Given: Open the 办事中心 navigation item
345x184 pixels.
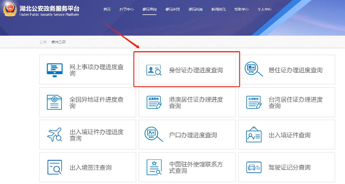Looking at the screenshot, I should click(126, 9).
